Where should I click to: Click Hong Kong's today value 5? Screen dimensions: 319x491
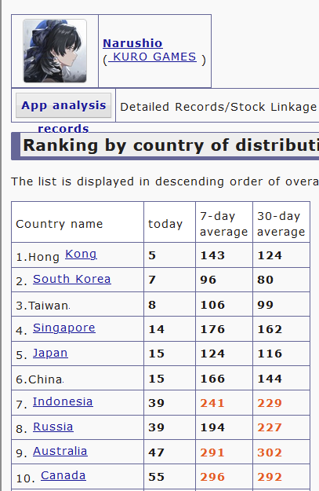coord(152,255)
